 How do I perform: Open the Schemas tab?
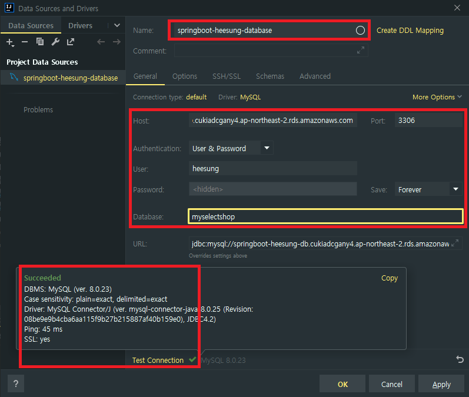(x=270, y=76)
